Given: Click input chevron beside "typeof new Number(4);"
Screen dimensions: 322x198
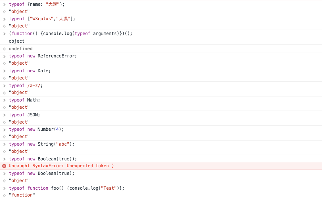Looking at the screenshot, I should [x=4, y=129].
